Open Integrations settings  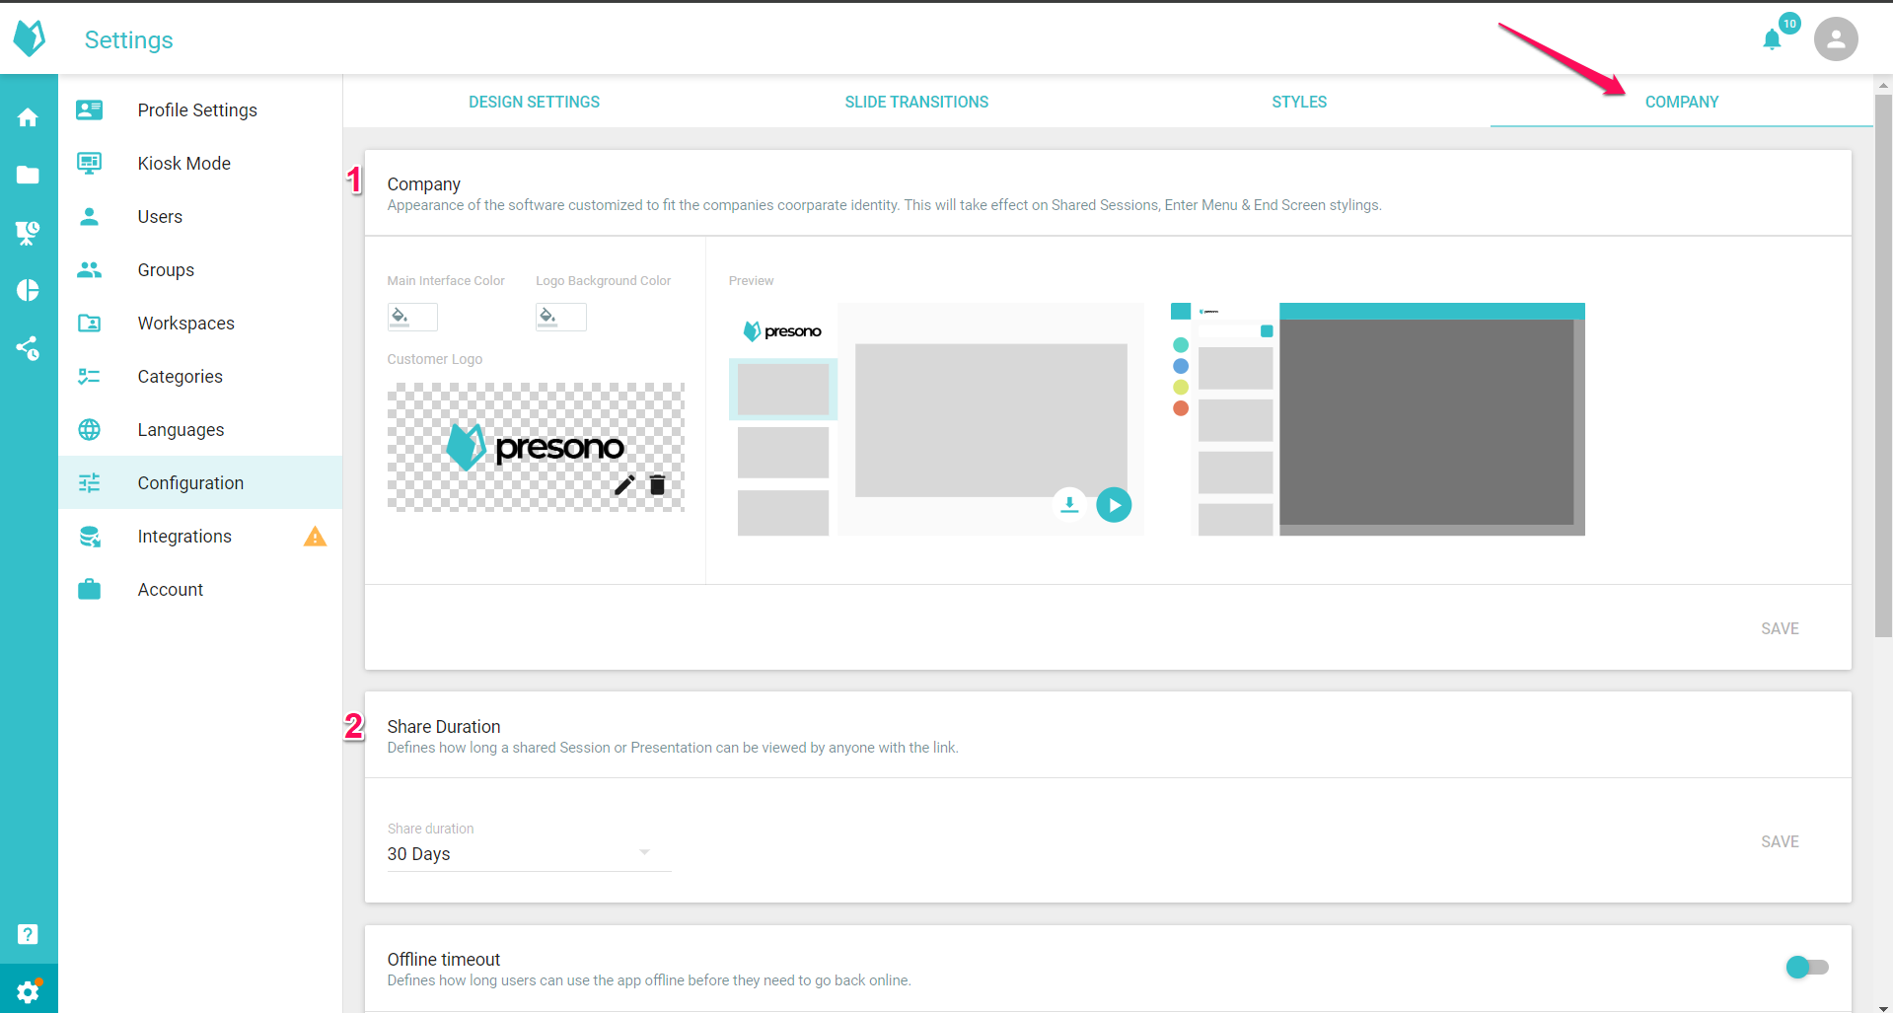tap(200, 536)
